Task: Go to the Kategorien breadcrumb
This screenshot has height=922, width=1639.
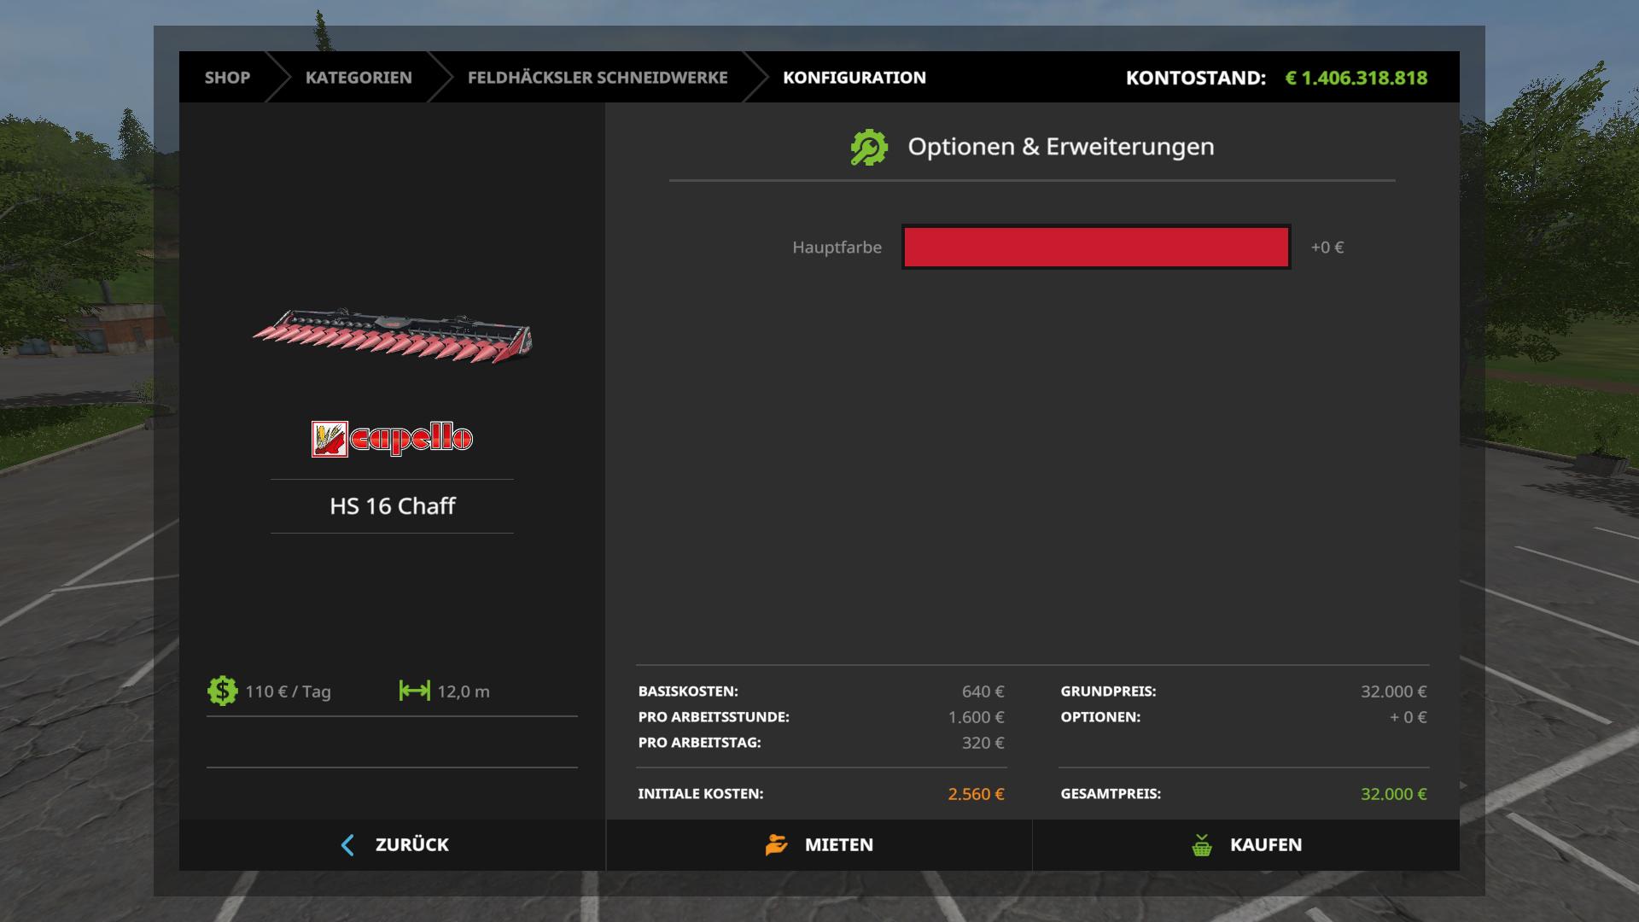Action: 359,78
